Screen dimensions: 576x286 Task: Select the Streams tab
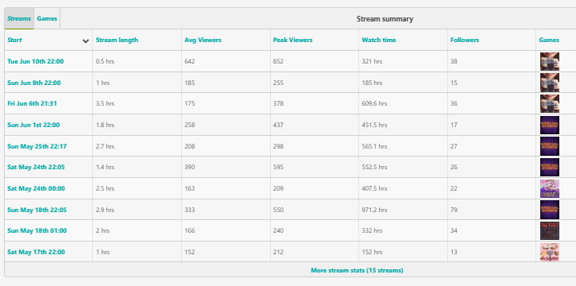19,18
